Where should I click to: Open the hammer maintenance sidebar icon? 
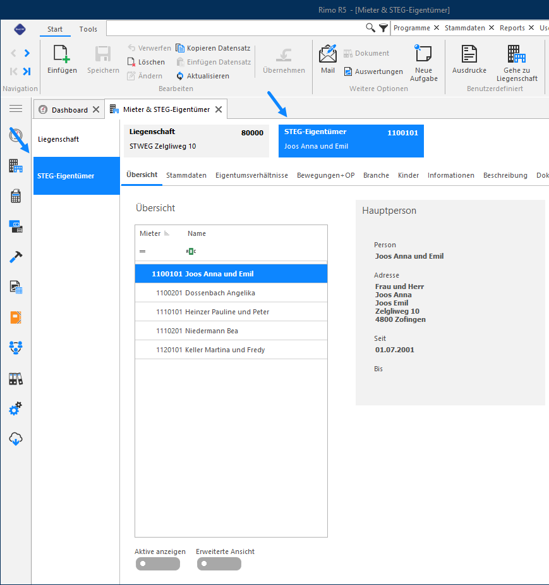16,257
